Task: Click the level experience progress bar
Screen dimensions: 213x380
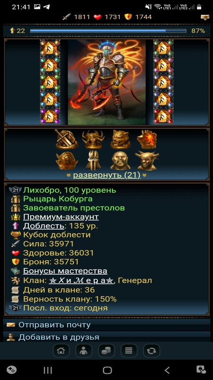Action: click(x=108, y=31)
